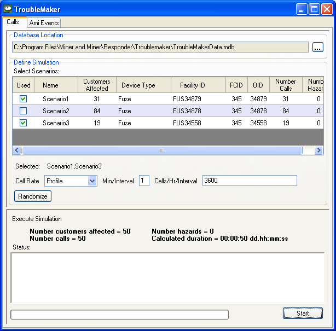
Task: Click the horizontal scrollbar thumb in table
Action: [x=161, y=150]
